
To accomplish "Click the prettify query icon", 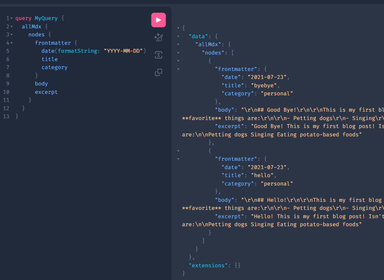I will pos(159,37).
